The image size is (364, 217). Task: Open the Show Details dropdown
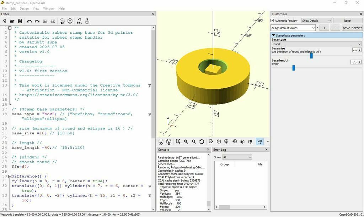(x=316, y=21)
